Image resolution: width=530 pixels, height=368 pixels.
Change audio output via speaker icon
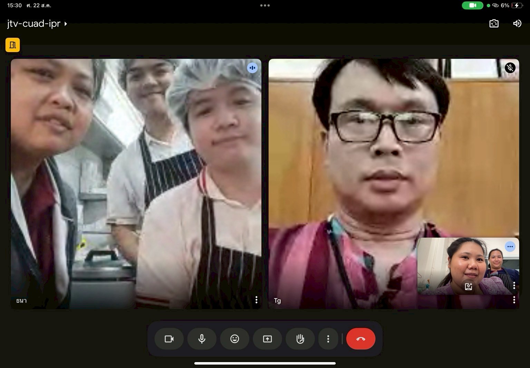click(x=517, y=23)
